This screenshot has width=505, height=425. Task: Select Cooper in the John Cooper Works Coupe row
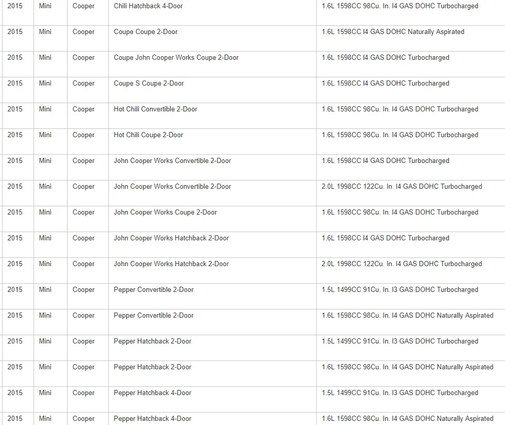(84, 213)
